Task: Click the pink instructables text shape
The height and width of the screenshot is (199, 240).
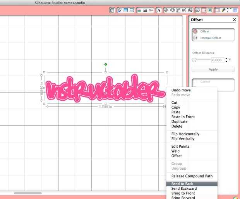Action: click(105, 88)
